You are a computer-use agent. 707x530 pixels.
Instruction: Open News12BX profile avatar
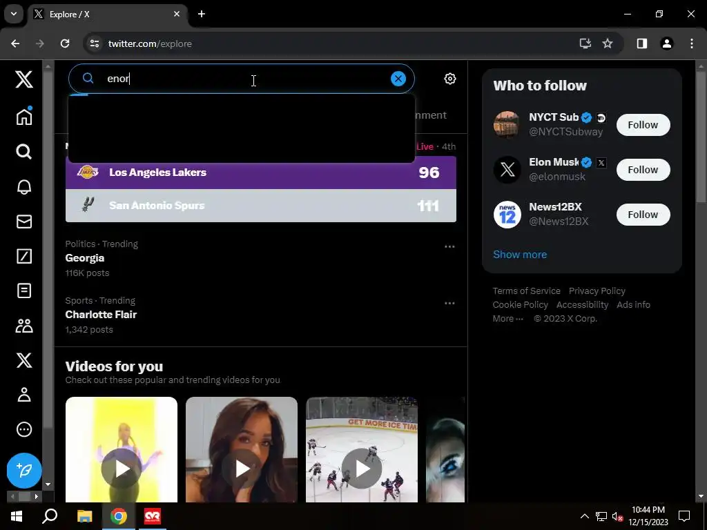tap(507, 215)
